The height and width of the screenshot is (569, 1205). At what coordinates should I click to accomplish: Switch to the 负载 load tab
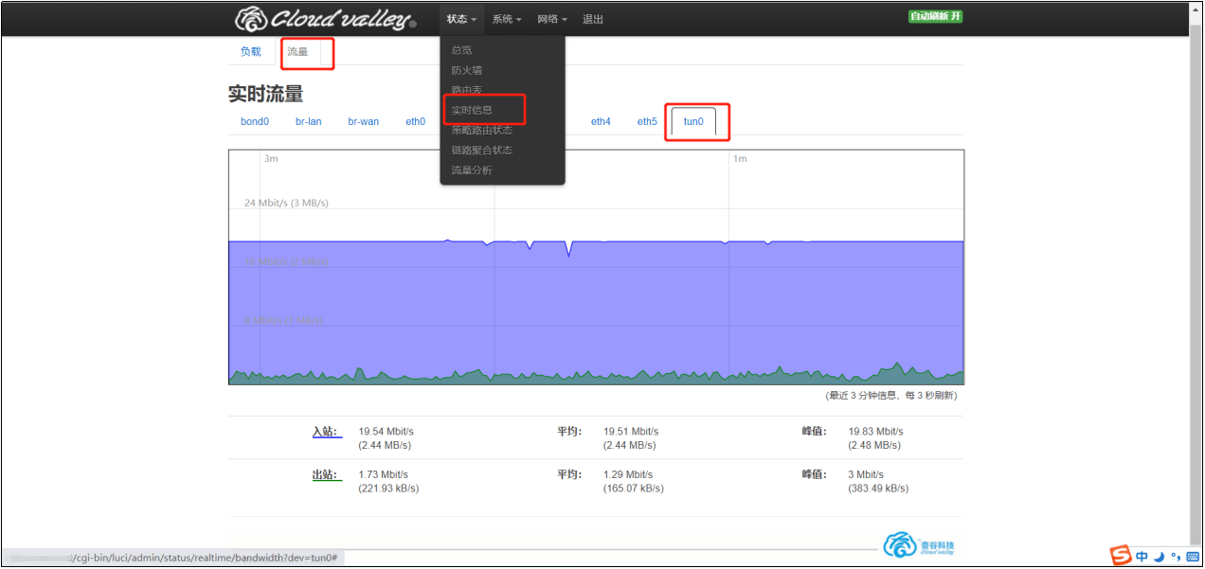250,52
